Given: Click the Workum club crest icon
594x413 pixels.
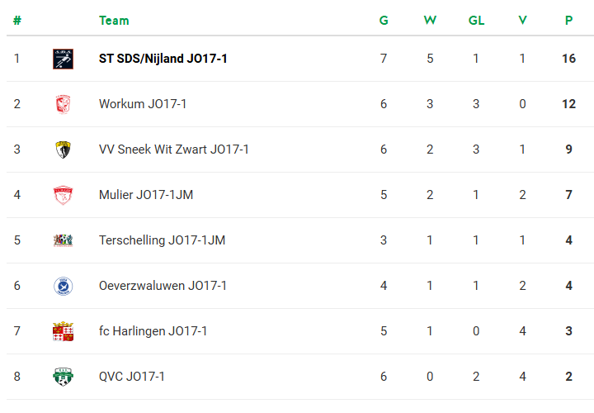Looking at the screenshot, I should point(63,104).
